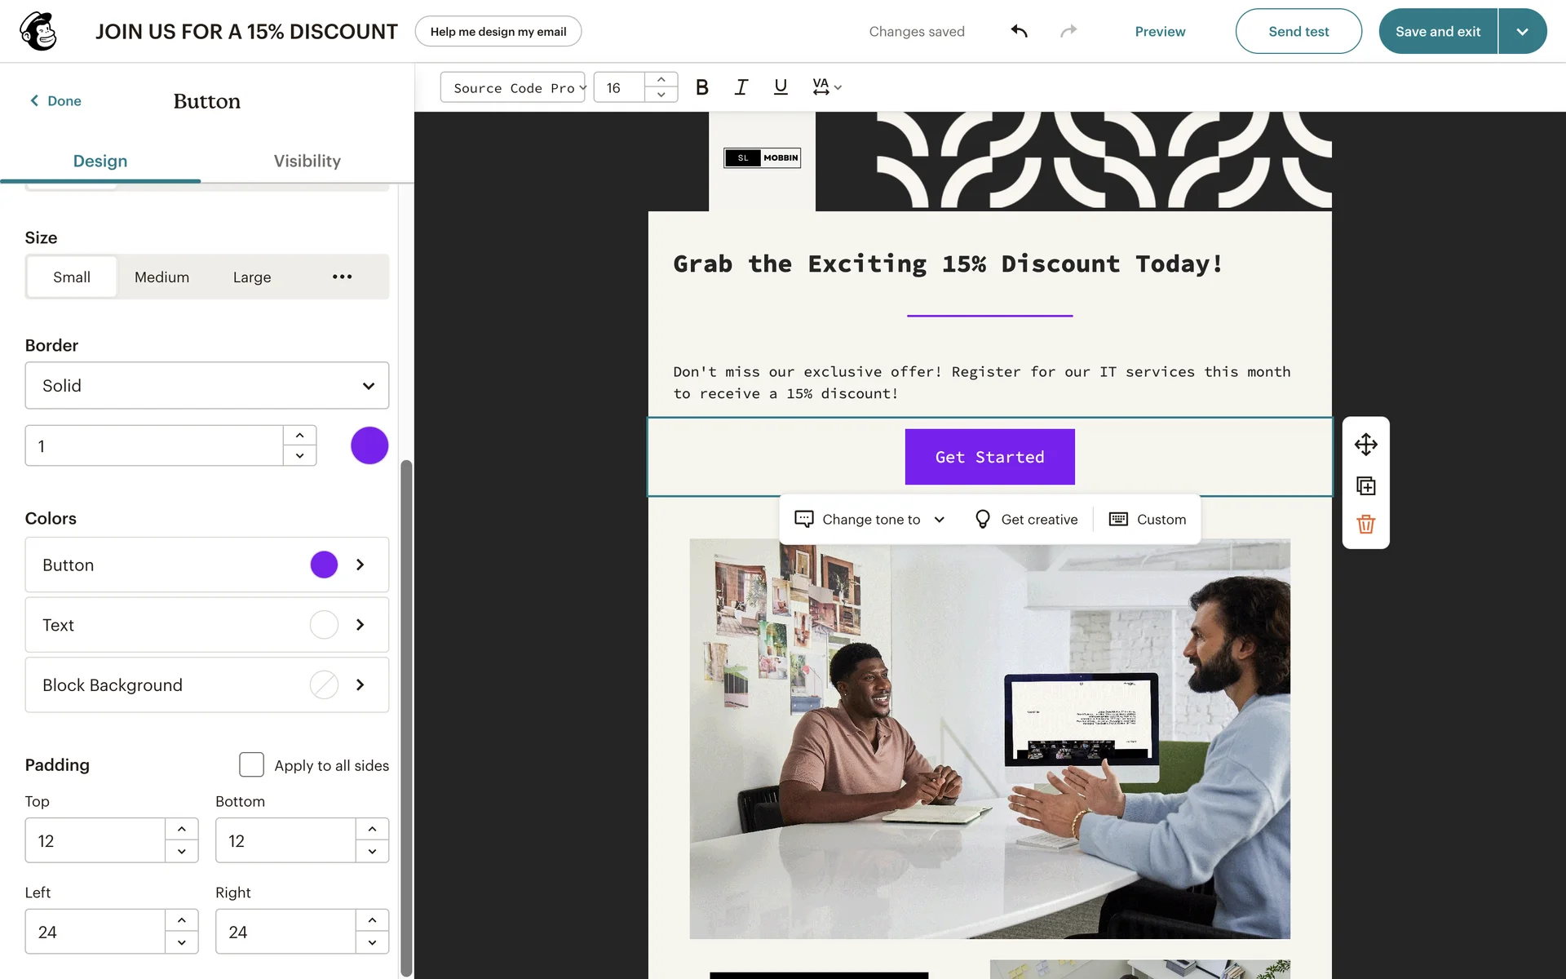Image resolution: width=1566 pixels, height=979 pixels.
Task: Delete block with trash icon
Action: tap(1365, 525)
